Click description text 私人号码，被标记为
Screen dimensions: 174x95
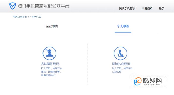click(x=51, y=68)
